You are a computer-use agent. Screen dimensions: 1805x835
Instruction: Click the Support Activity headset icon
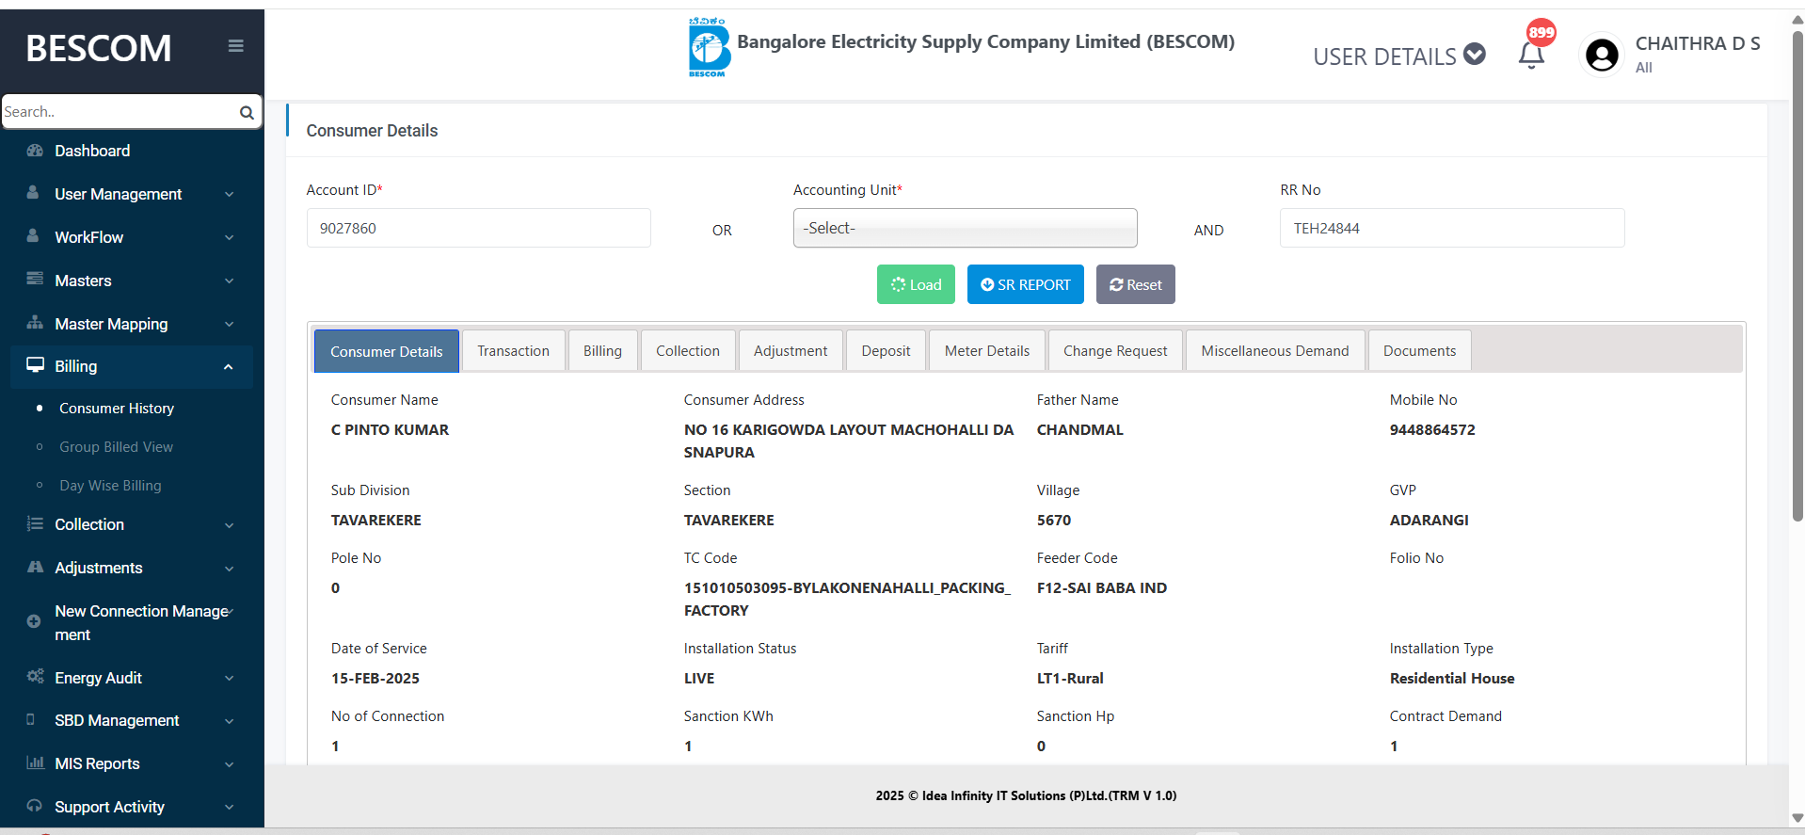point(35,806)
